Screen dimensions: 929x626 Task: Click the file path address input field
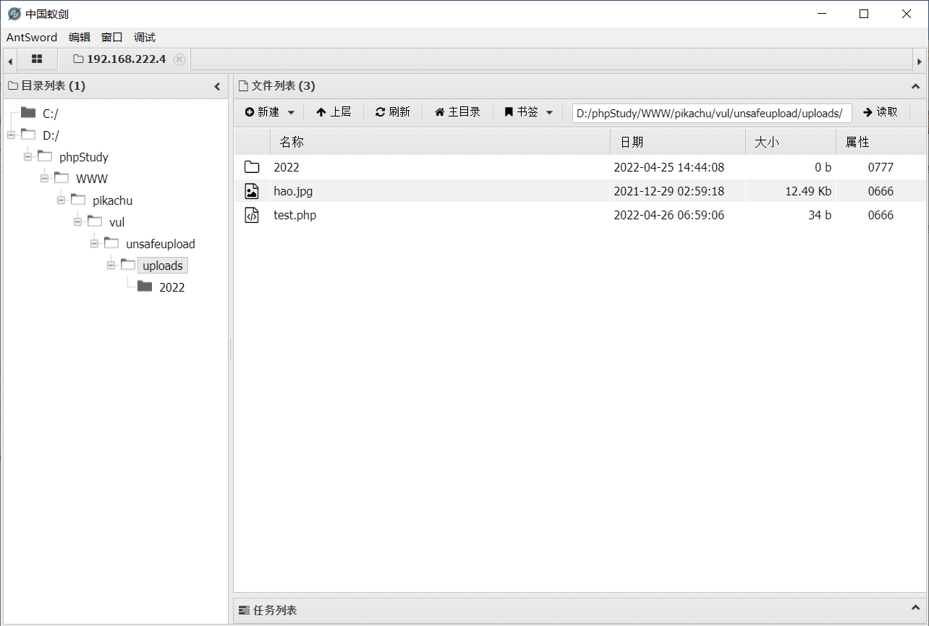(x=711, y=113)
